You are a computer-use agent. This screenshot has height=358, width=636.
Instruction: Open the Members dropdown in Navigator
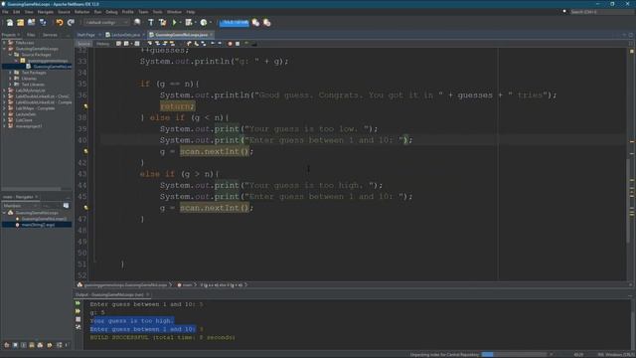pyautogui.click(x=21, y=206)
